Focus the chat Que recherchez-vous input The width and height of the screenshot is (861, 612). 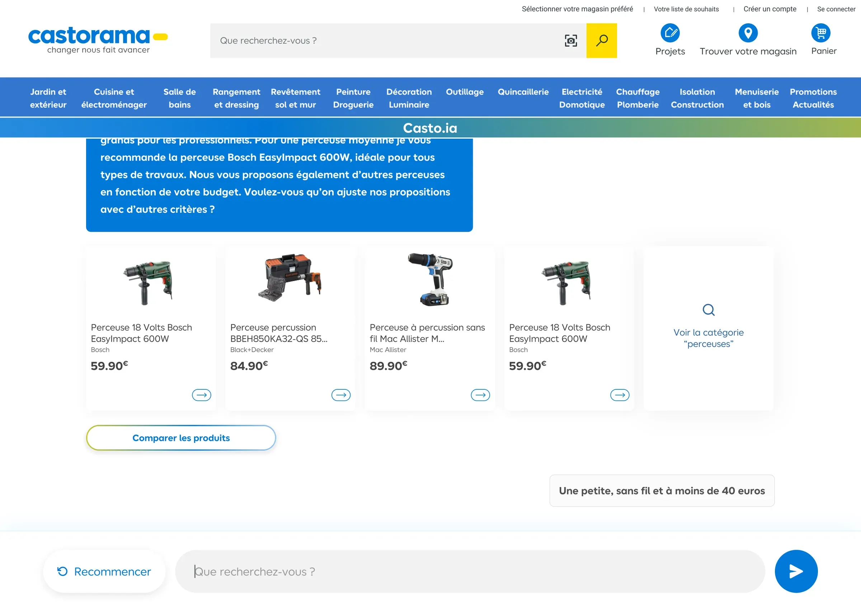pyautogui.click(x=470, y=571)
